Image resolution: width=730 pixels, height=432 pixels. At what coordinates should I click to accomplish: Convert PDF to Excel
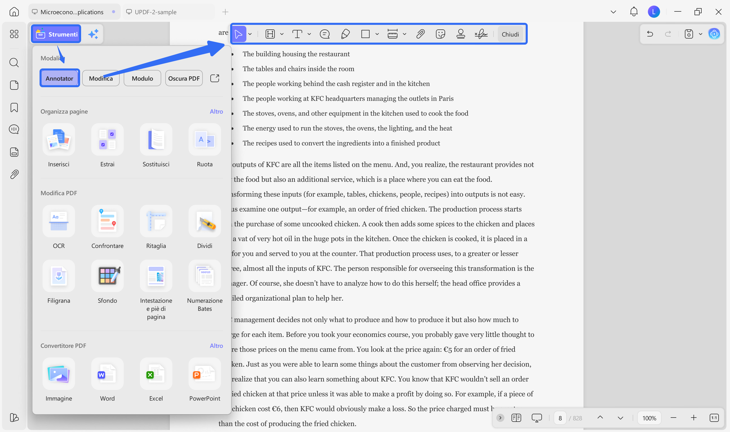(156, 380)
